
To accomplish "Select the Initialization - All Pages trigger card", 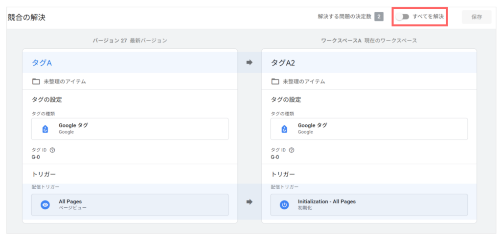I will [x=369, y=205].
